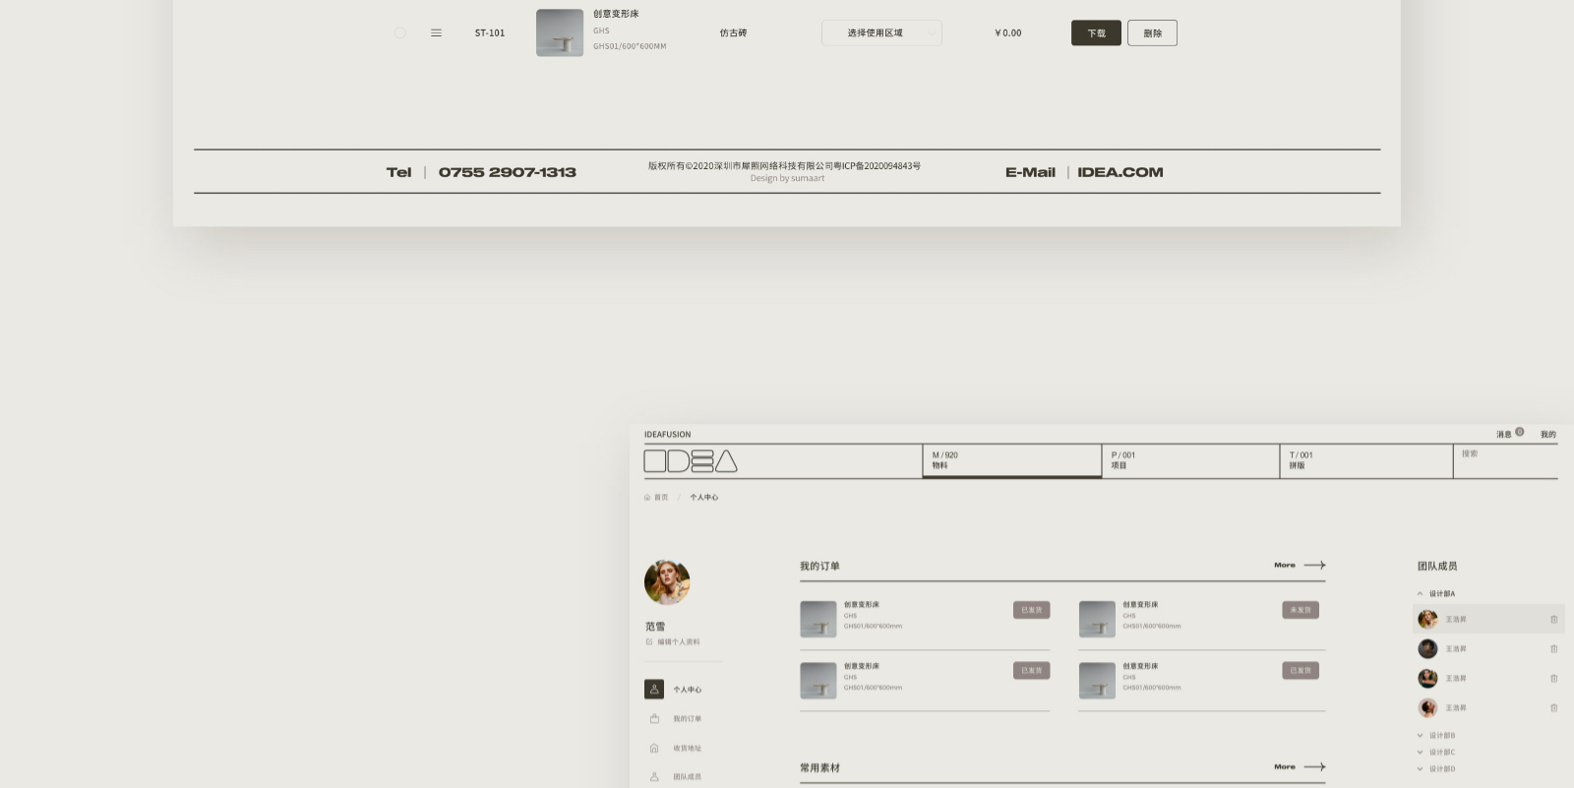1574x788 pixels.
Task: Switch to the T/001 拼版 tab
Action: [1365, 460]
